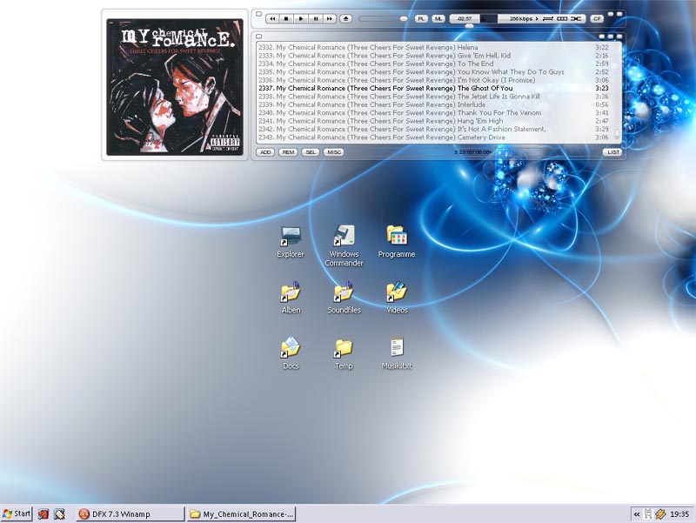Open the Docs folder shortcut

[291, 353]
